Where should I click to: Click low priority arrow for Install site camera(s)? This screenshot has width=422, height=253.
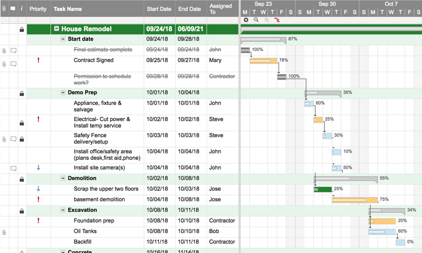tap(39, 168)
